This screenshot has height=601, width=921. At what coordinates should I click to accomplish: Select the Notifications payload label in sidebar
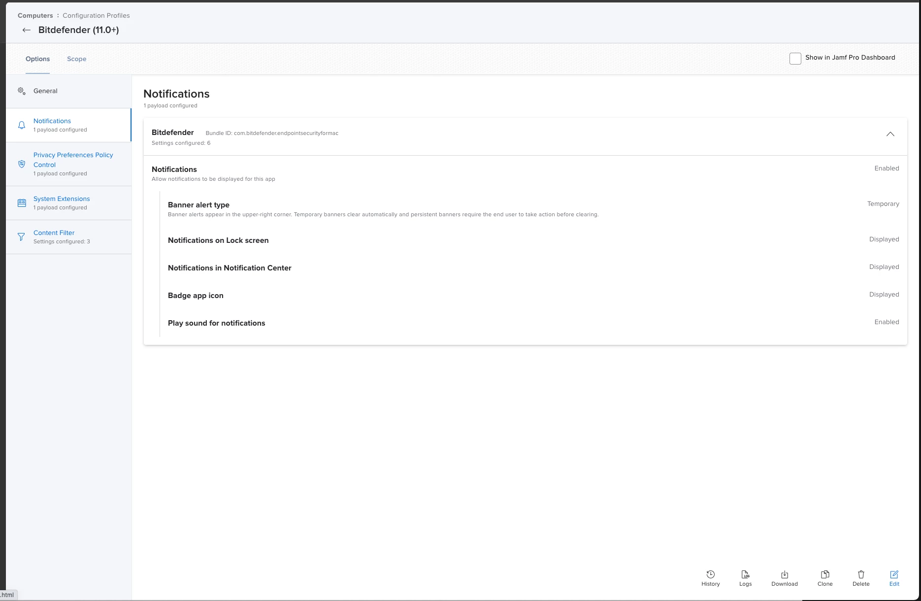point(52,121)
